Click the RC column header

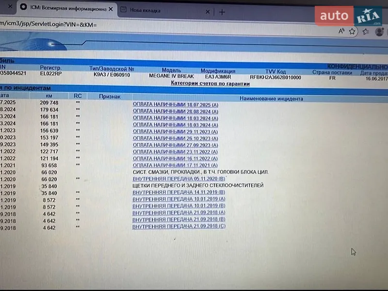tap(78, 96)
